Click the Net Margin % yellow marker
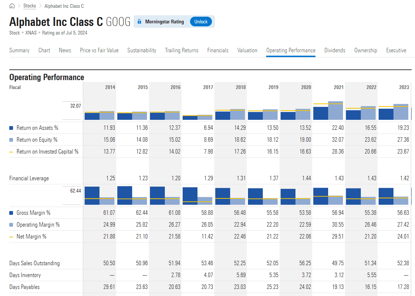The height and width of the screenshot is (296, 415). pyautogui.click(x=11, y=237)
